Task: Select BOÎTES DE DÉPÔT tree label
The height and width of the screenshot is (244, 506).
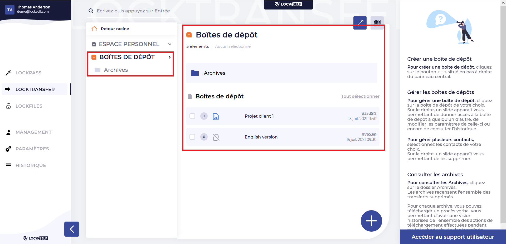Action: tap(127, 57)
